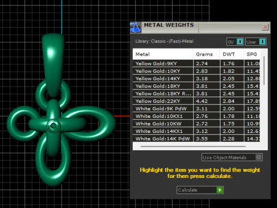
Task: Click the horizontal scrollbar of metal list
Action: (x=193, y=147)
